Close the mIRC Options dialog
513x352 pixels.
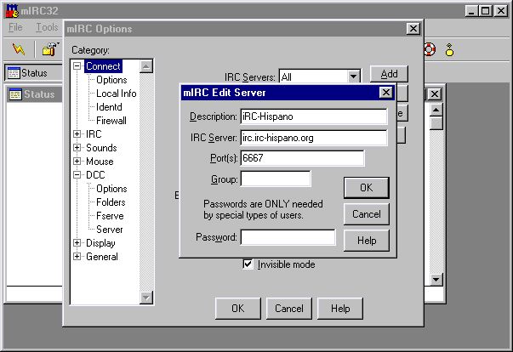tap(413, 29)
